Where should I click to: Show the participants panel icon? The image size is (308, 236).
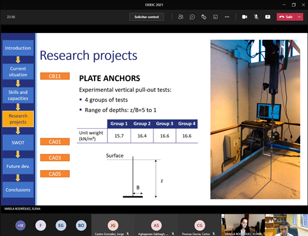click(180, 17)
